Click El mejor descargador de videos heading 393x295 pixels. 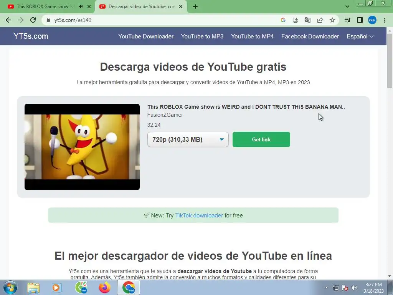(x=193, y=256)
